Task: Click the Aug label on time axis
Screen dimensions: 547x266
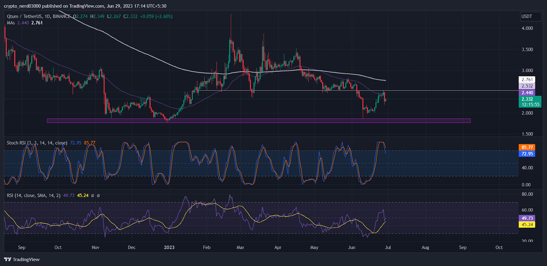Action: pyautogui.click(x=425, y=248)
